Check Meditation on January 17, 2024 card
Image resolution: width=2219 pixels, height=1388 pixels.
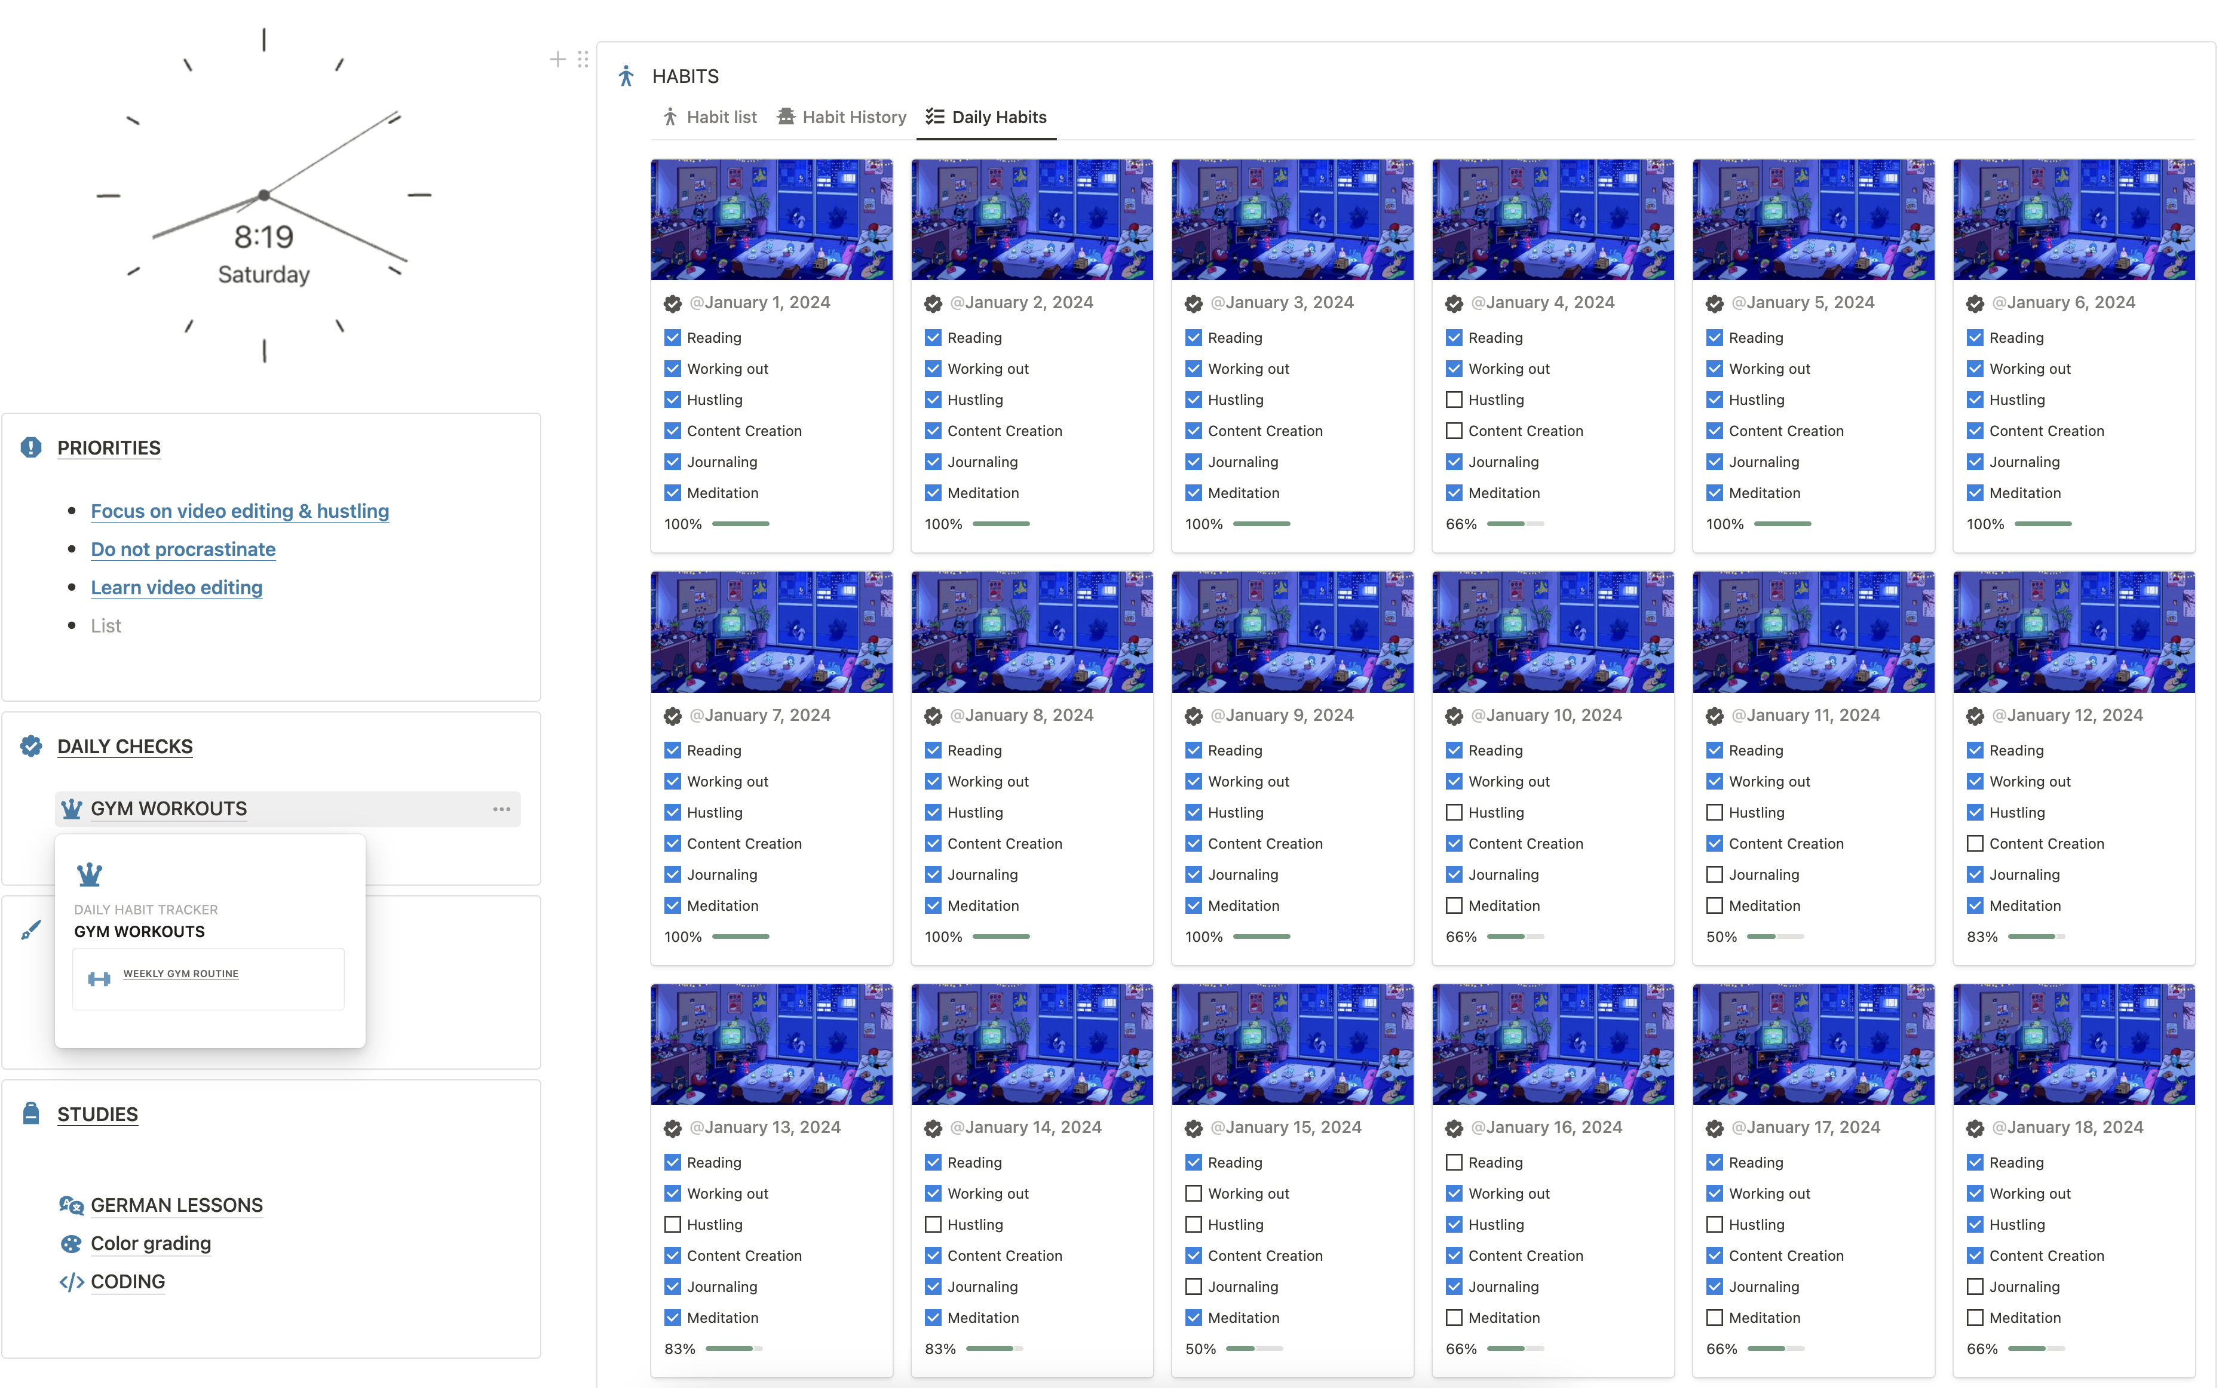point(1715,1318)
